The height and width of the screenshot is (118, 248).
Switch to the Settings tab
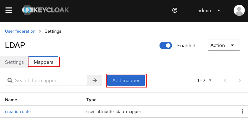14,62
